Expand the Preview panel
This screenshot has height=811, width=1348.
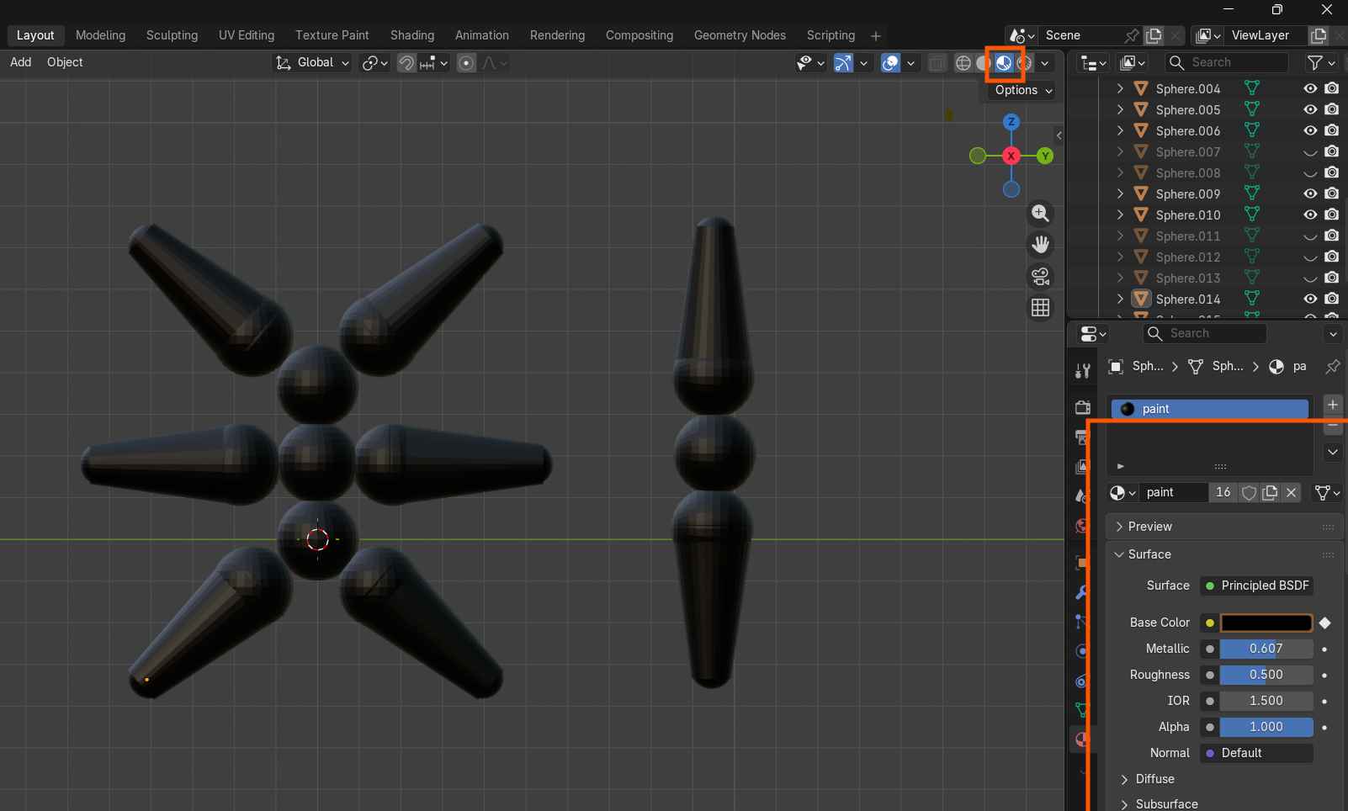point(1149,527)
